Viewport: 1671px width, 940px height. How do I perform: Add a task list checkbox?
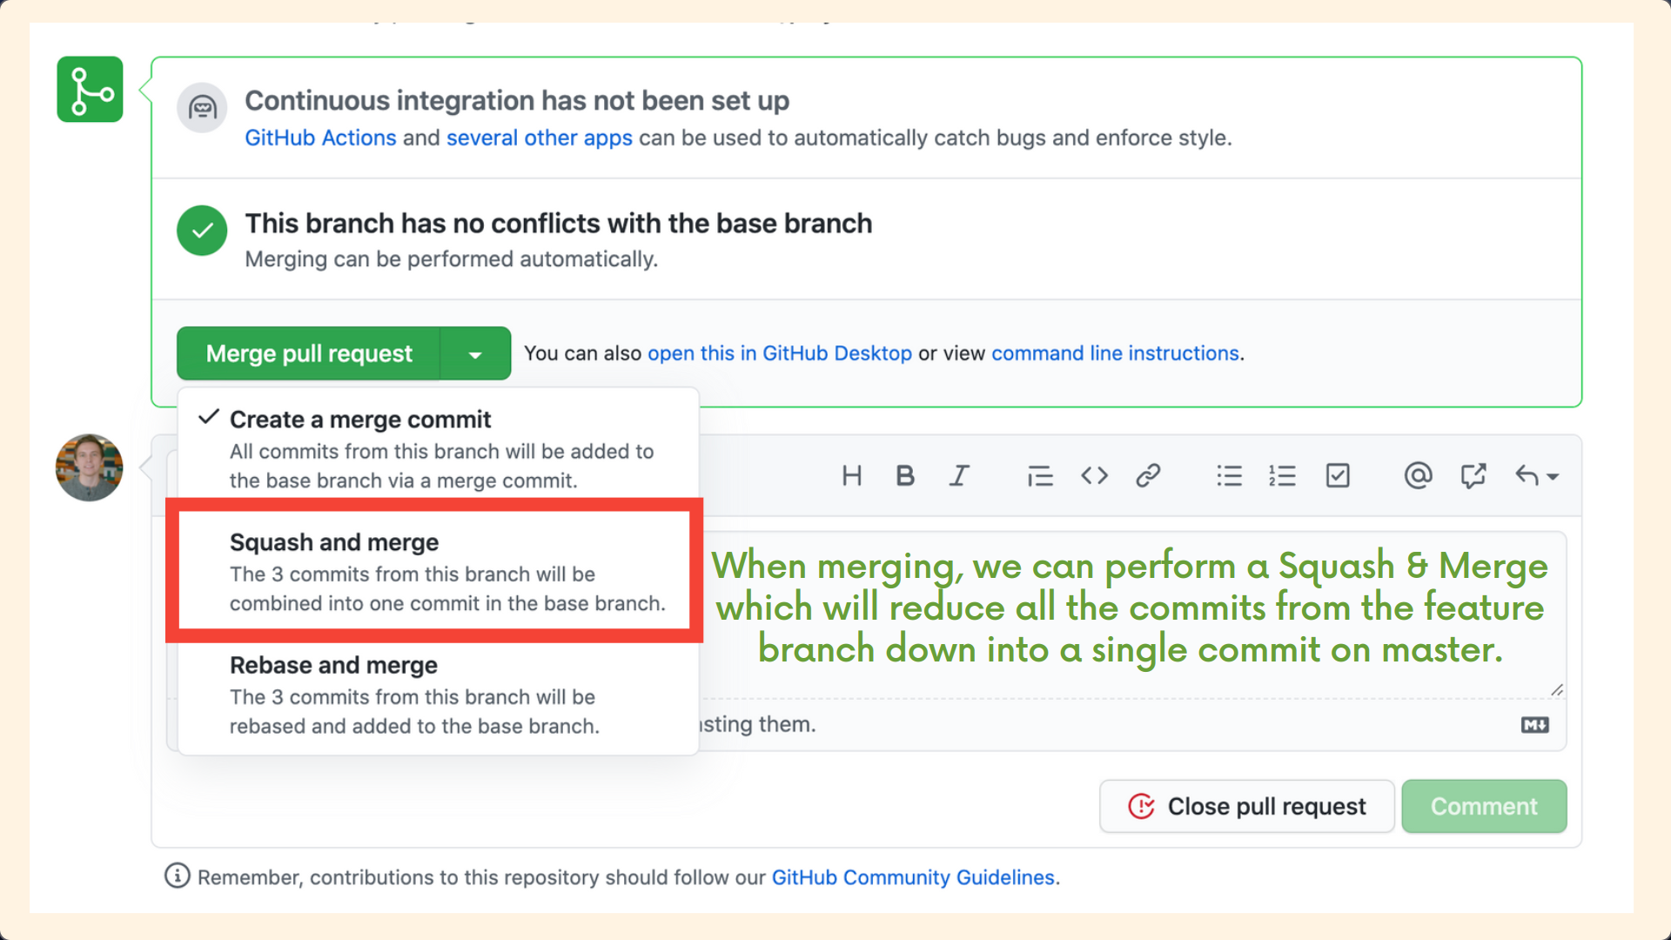1337,476
